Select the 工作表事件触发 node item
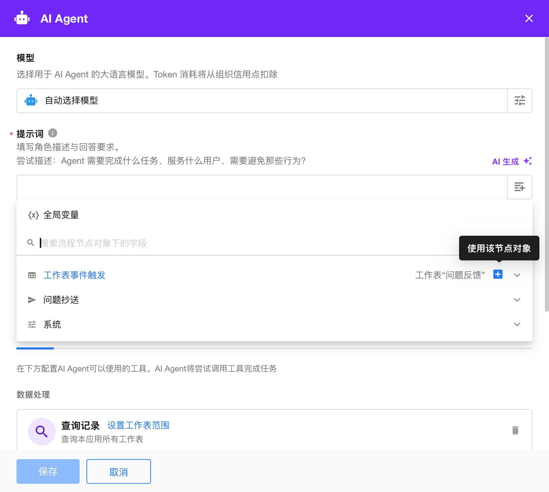549x492 pixels. coord(74,275)
